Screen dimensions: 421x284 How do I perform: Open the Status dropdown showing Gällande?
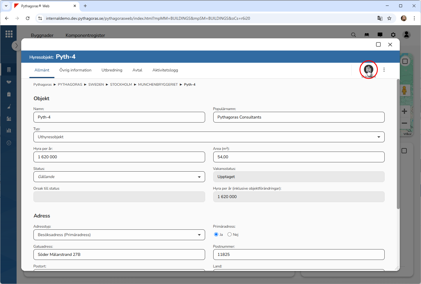pyautogui.click(x=119, y=177)
